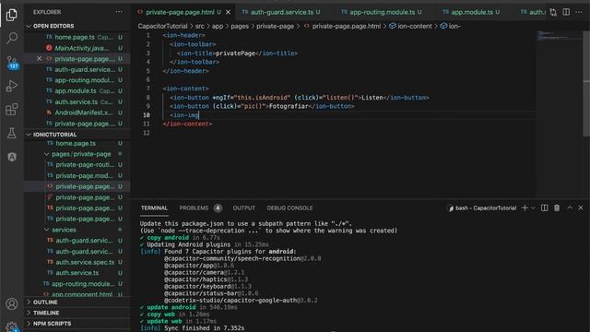Viewport: 590px width, 332px height.
Task: Open the Testing flask view
Action: click(12, 133)
